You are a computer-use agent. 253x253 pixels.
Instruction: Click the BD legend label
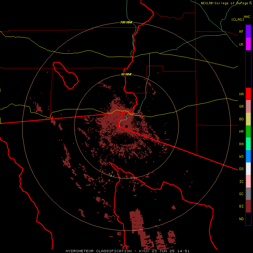coord(241,119)
